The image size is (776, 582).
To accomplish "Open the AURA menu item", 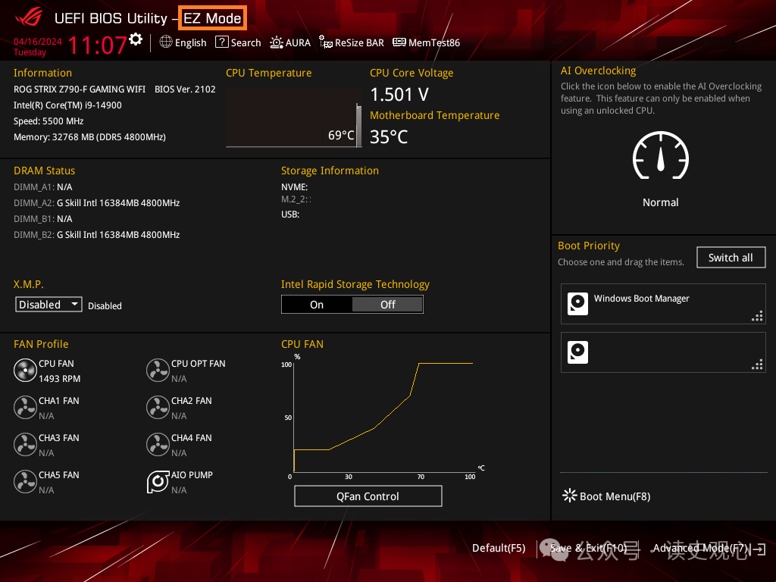I will coord(298,42).
